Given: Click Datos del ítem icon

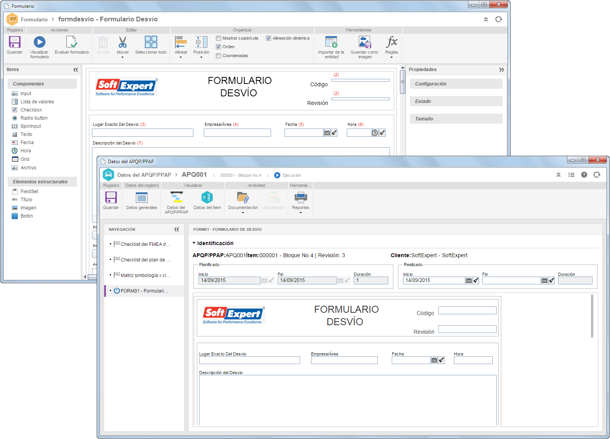Looking at the screenshot, I should (x=207, y=197).
